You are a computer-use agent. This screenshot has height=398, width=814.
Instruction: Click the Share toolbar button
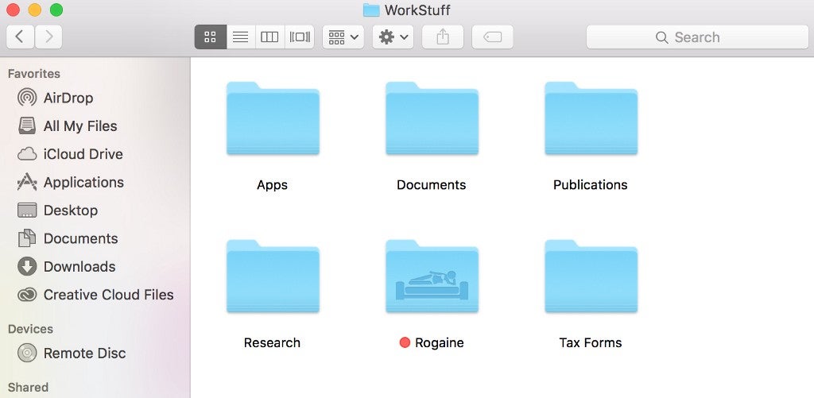click(x=442, y=37)
